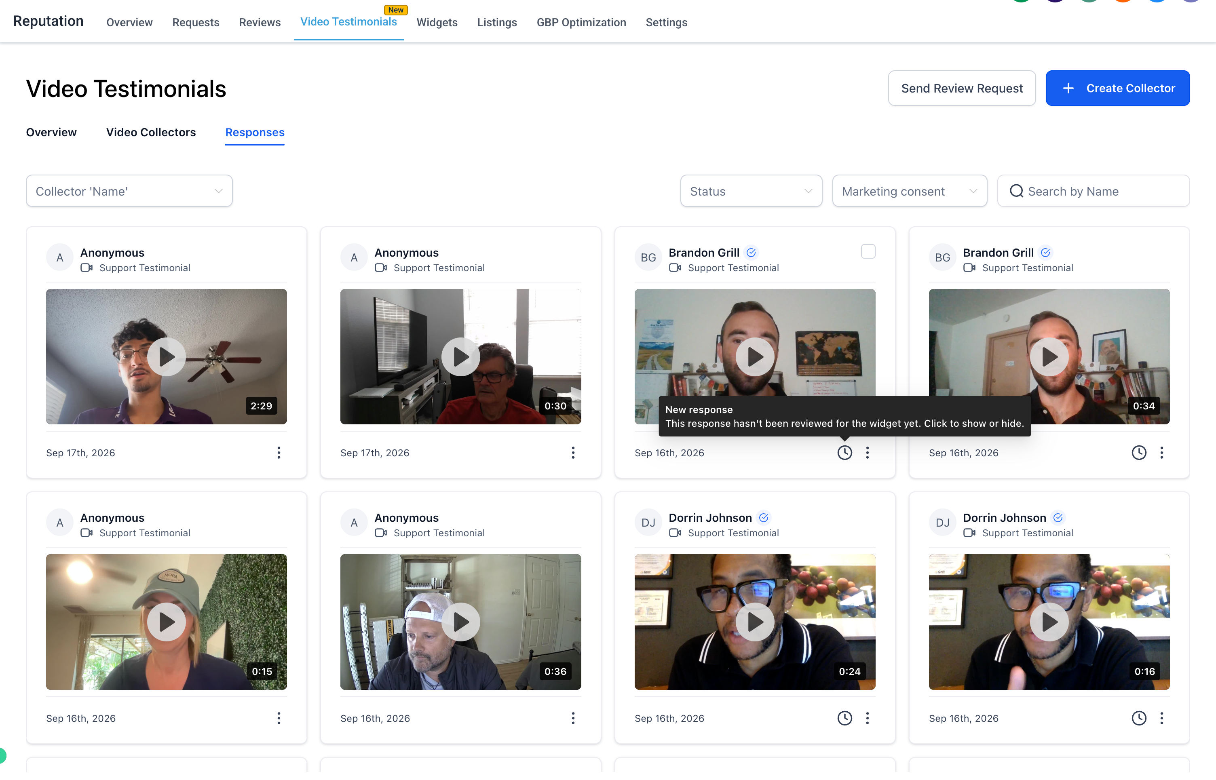Screen dimensions: 1216x780
Task: Navigate to the Listings page
Action: pyautogui.click(x=497, y=22)
